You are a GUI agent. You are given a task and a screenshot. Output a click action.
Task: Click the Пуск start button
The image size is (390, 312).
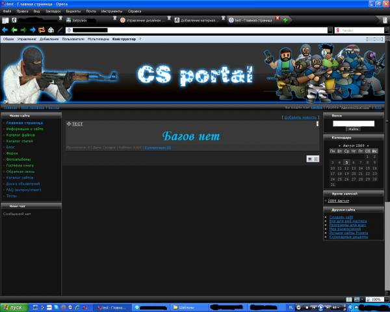point(14,307)
